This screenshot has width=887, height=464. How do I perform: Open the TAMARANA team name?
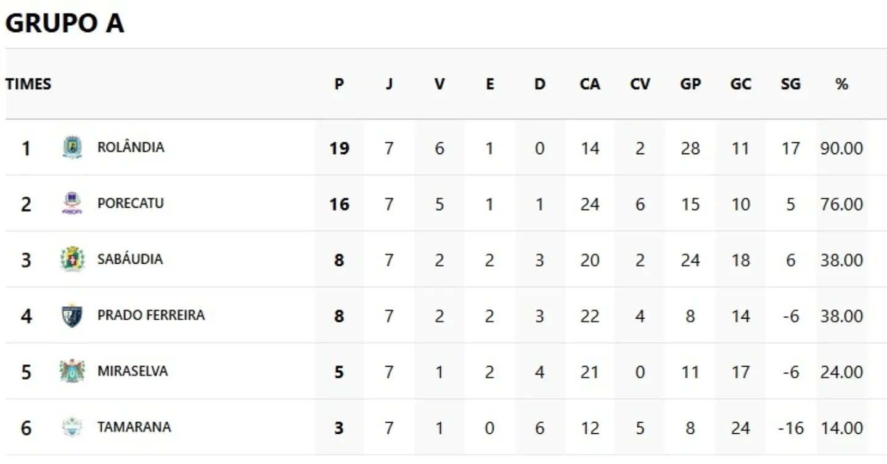[134, 427]
